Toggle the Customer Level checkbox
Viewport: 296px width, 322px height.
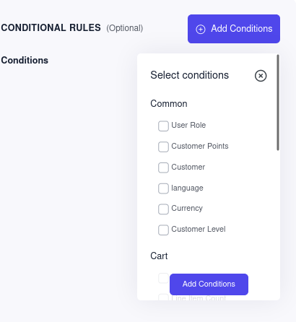pyautogui.click(x=163, y=230)
